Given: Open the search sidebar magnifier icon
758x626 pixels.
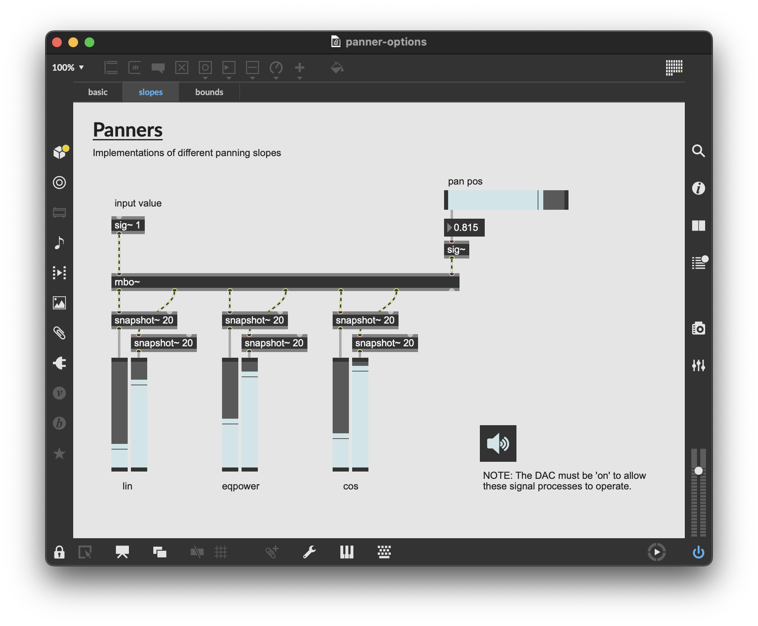Looking at the screenshot, I should [698, 151].
